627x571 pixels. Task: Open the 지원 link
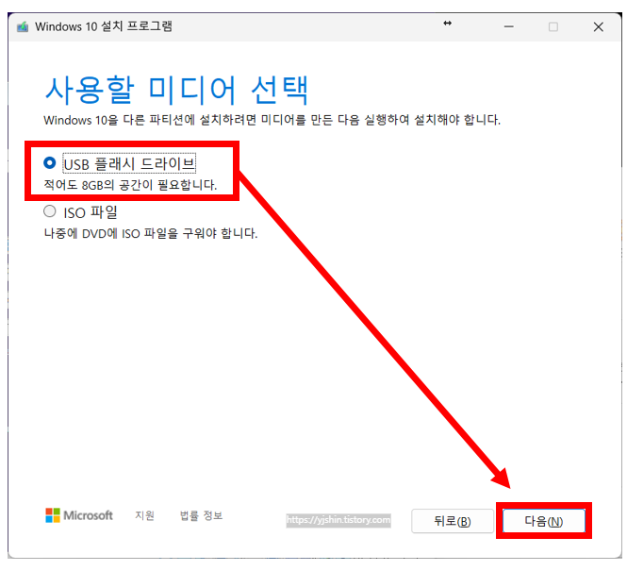144,515
